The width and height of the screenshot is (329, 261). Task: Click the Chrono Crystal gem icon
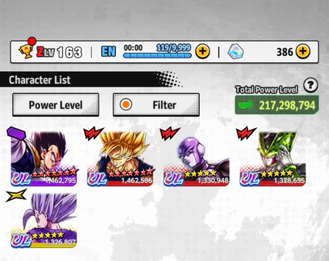(x=235, y=52)
